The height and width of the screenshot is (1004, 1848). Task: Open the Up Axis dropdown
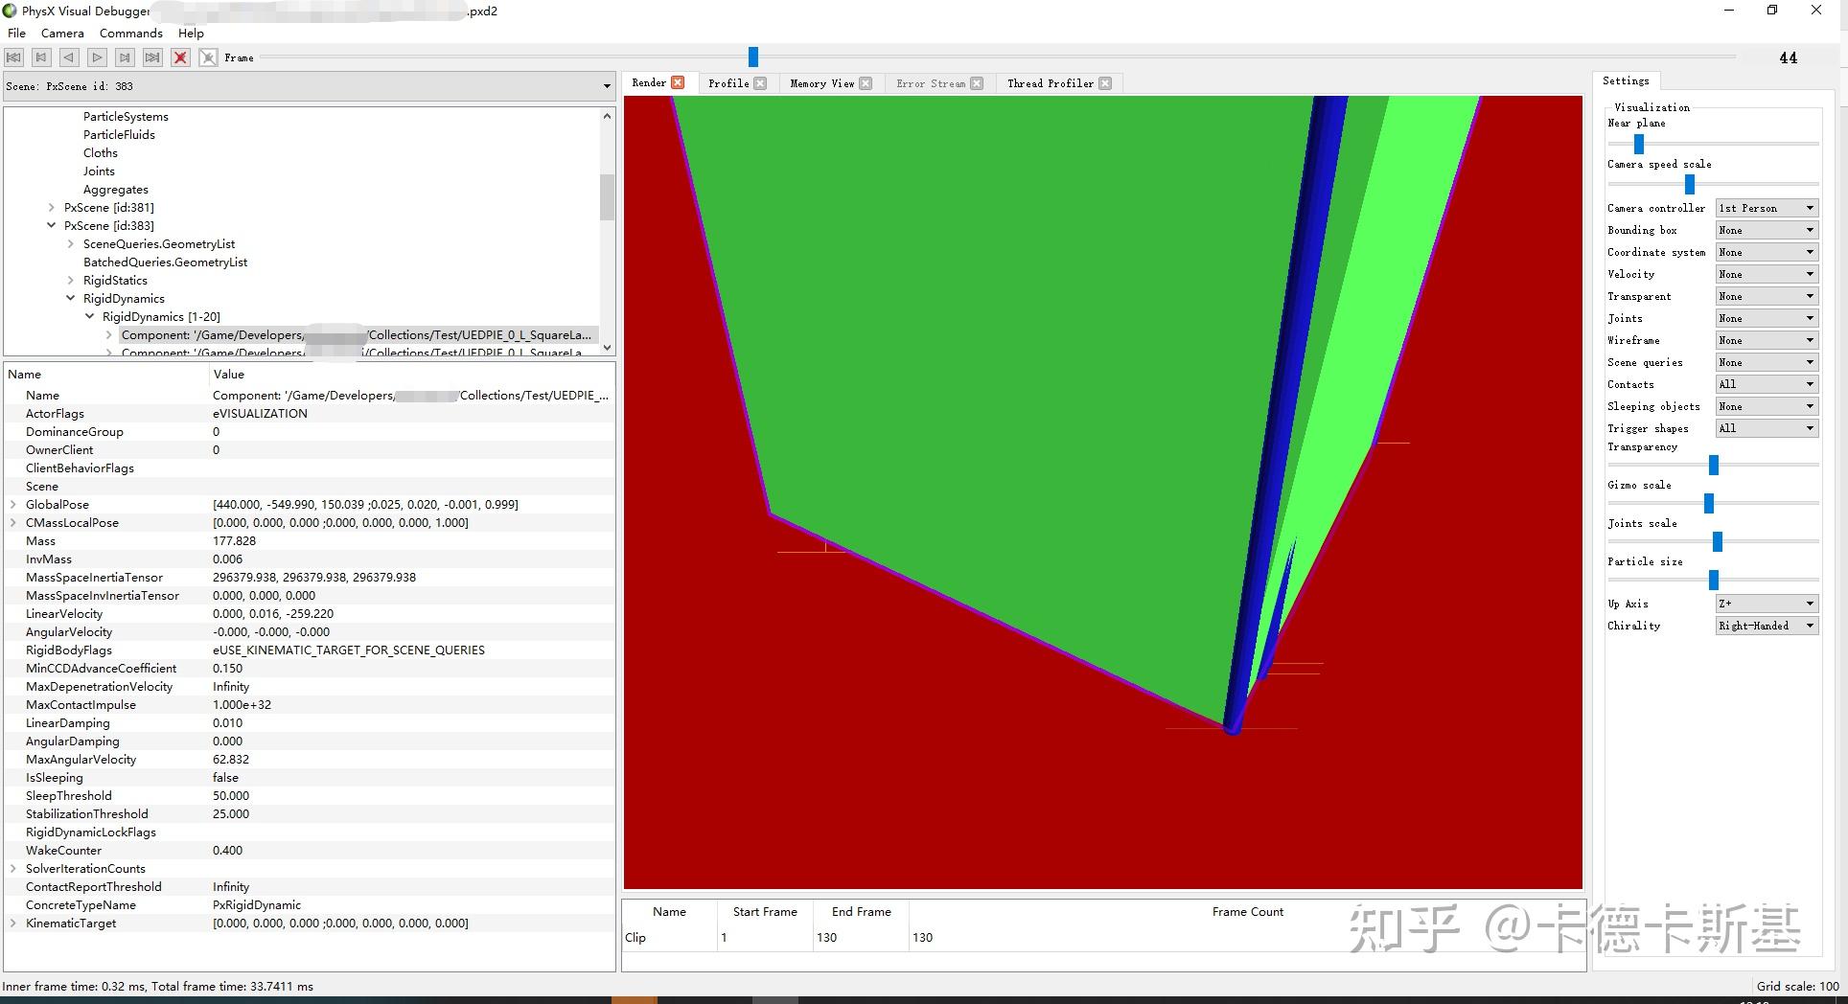pos(1767,604)
